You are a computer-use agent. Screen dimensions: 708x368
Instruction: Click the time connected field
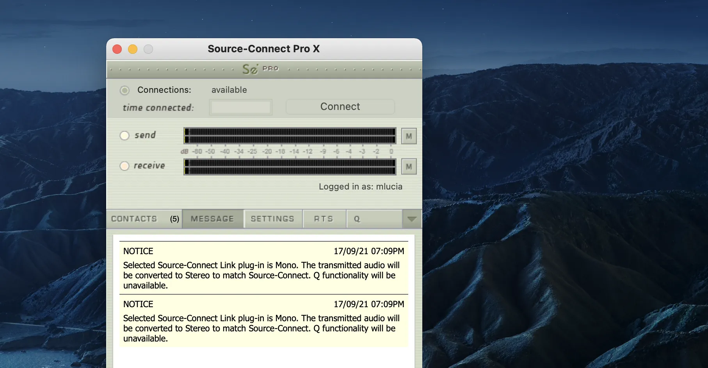(240, 107)
